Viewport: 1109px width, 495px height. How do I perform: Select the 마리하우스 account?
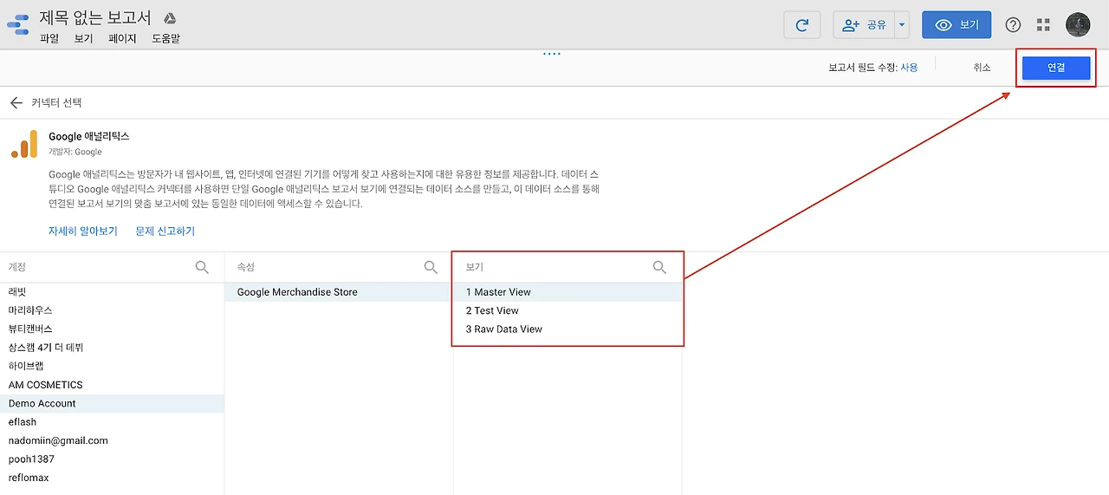[112, 310]
